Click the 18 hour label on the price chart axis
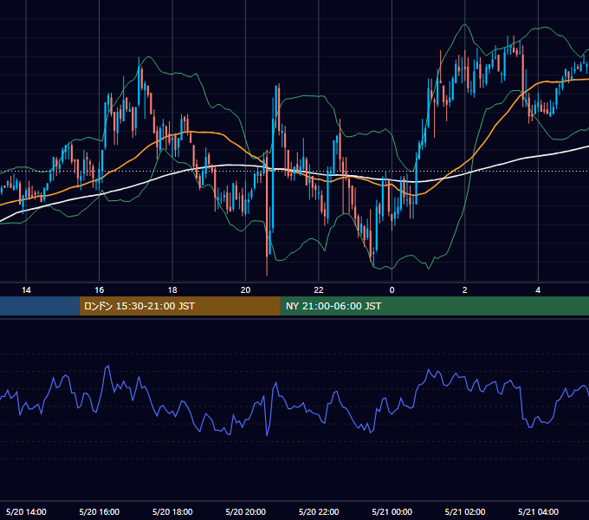 (172, 290)
